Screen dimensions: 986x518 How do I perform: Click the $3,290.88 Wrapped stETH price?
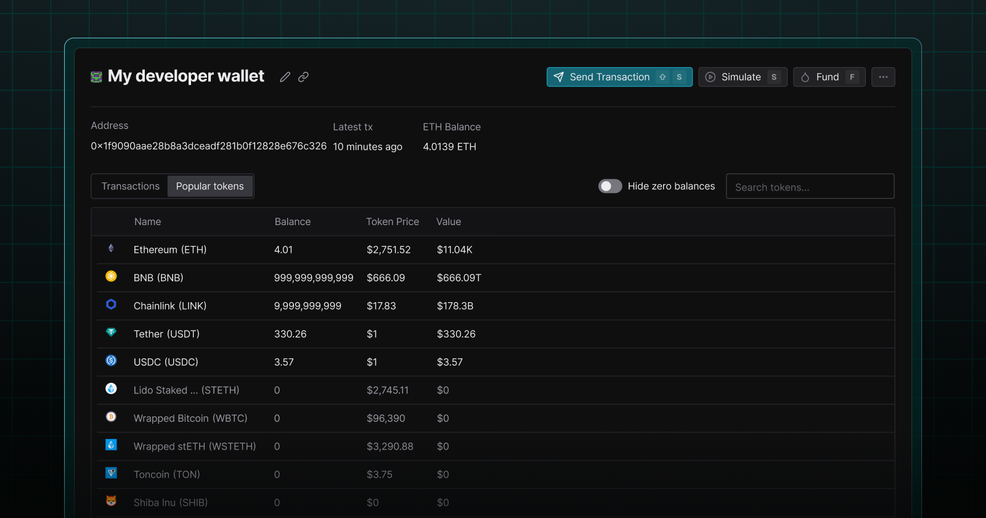(x=390, y=446)
